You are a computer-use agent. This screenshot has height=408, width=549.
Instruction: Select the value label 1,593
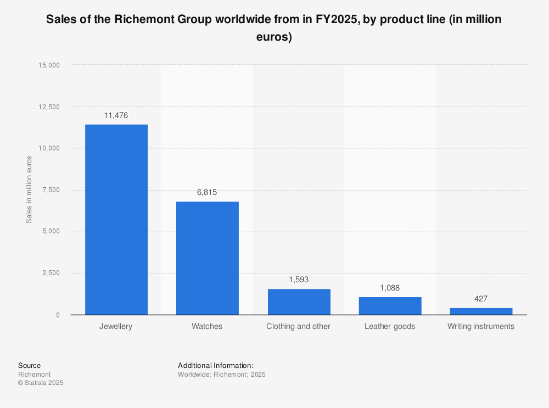click(299, 280)
